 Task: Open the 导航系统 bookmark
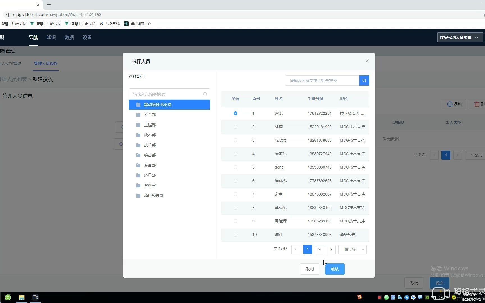110,24
